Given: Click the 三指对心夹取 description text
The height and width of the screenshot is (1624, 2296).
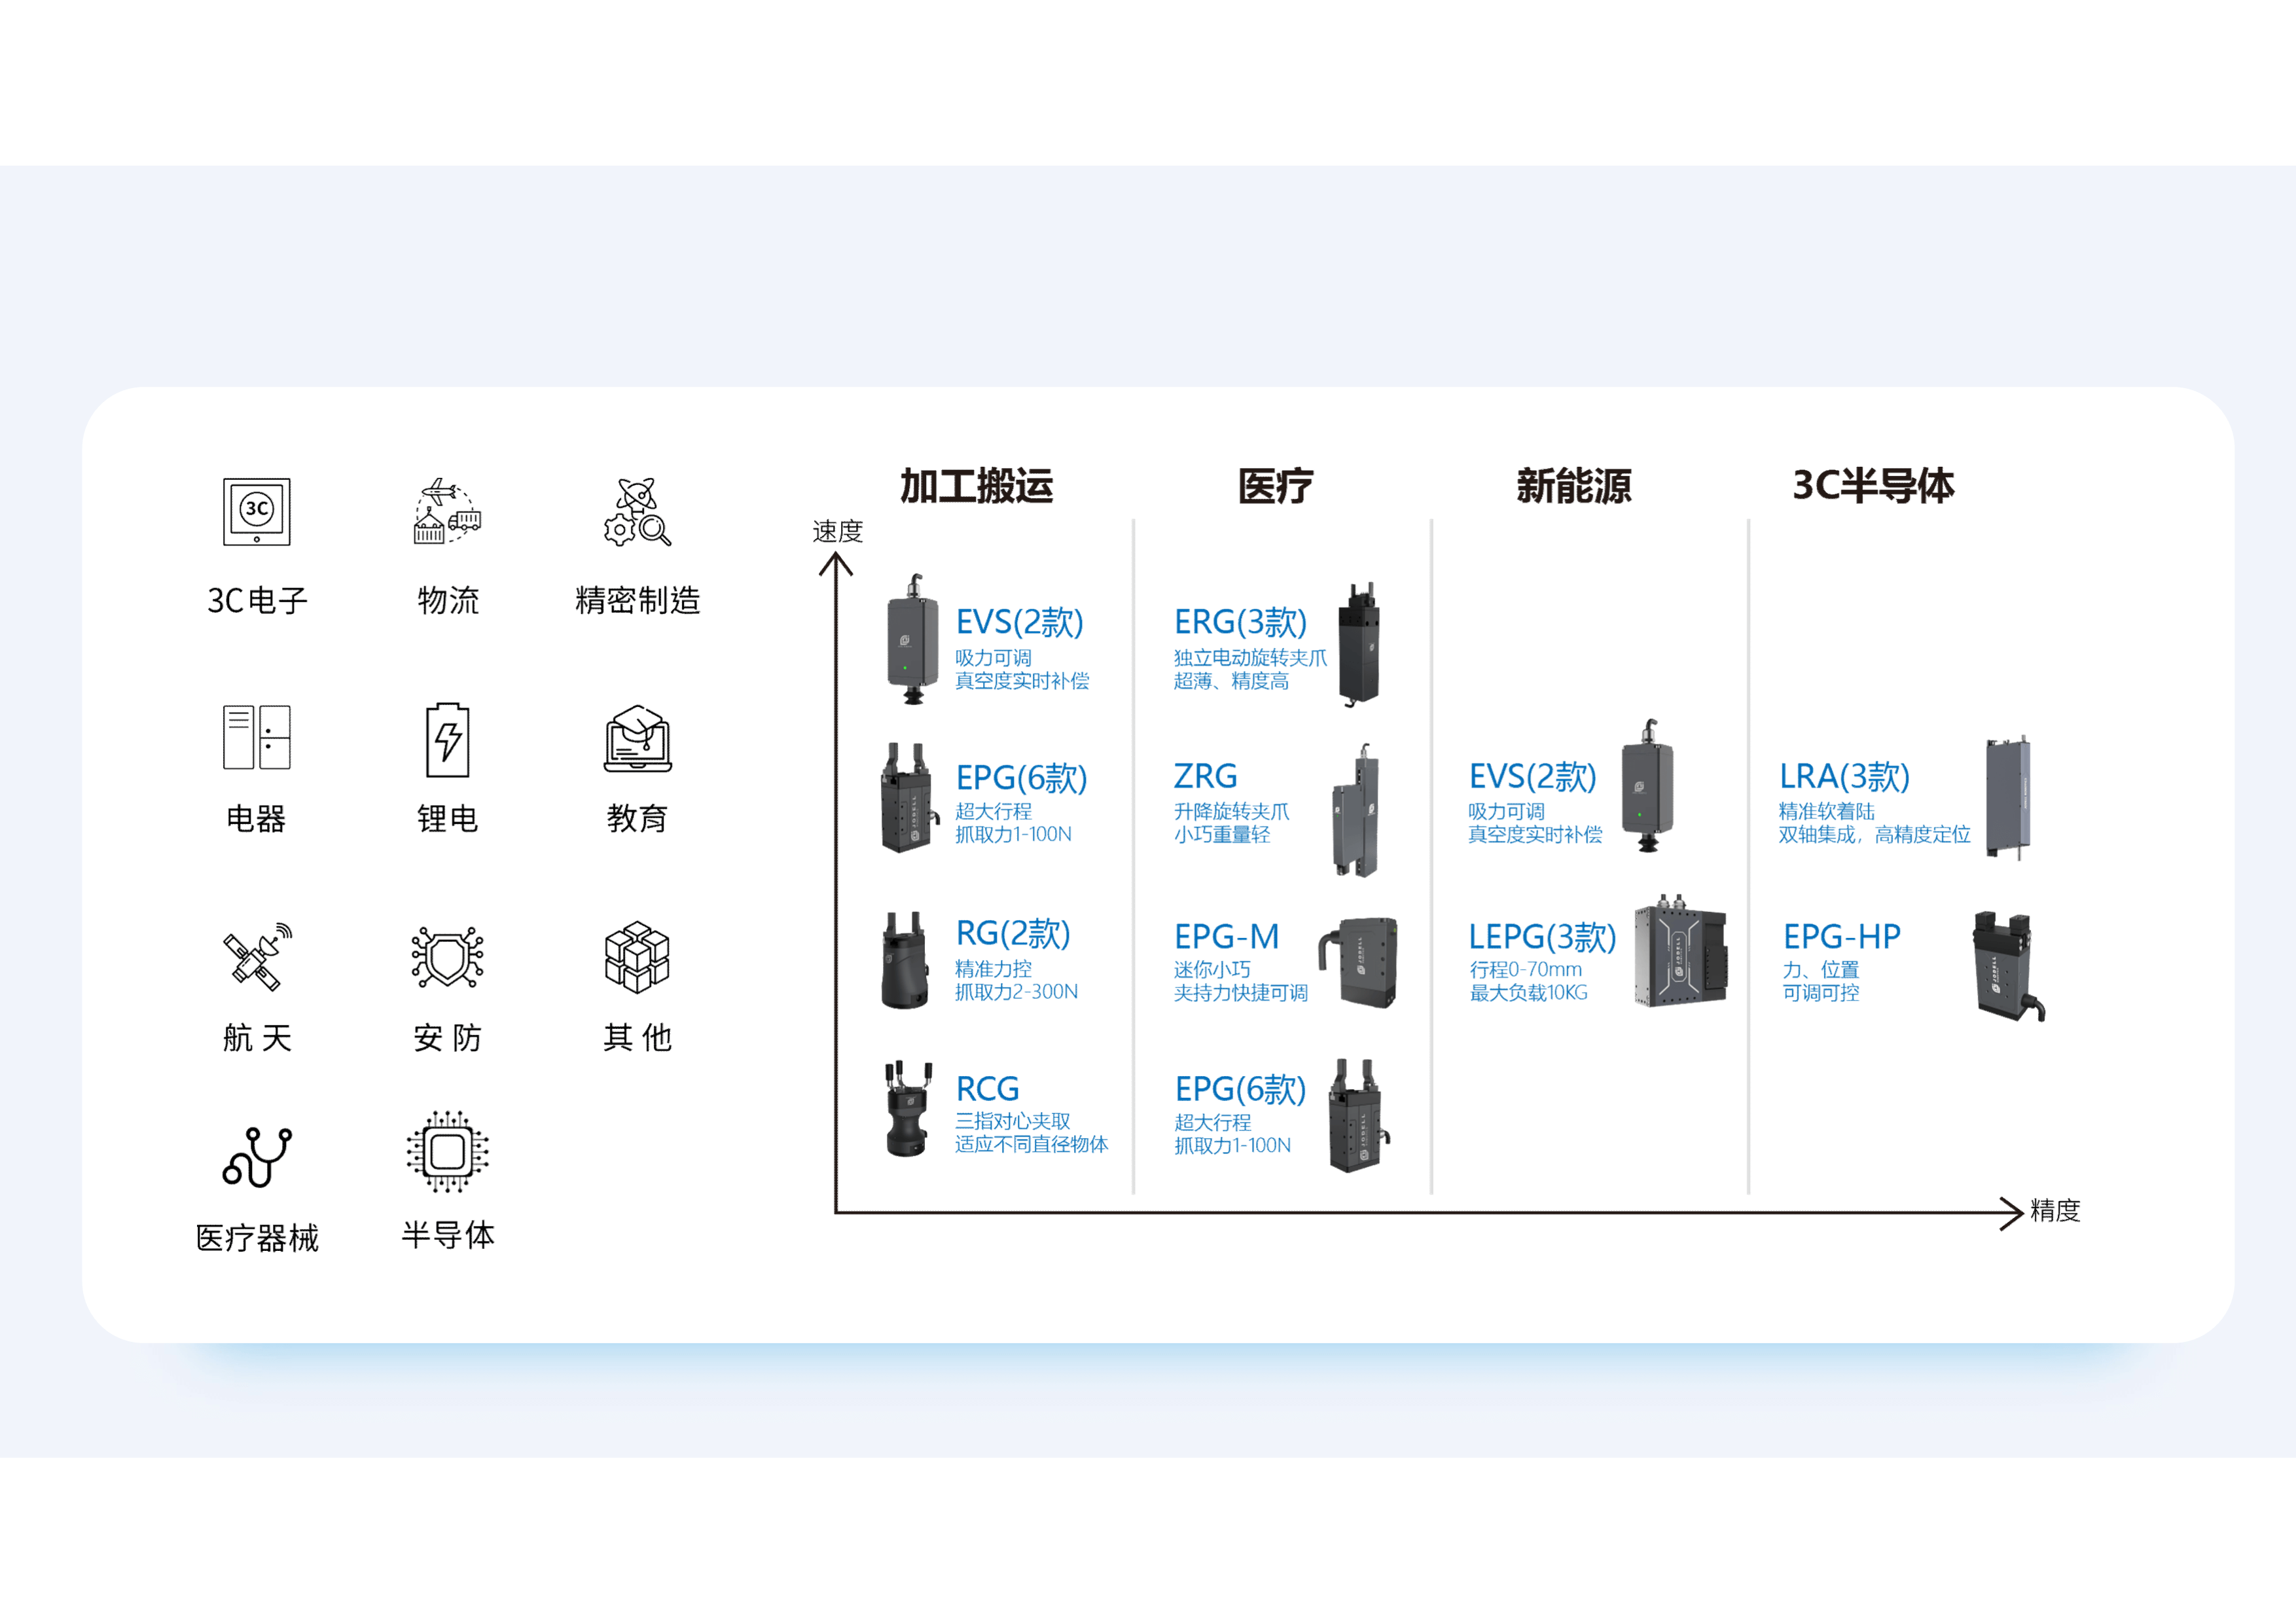Looking at the screenshot, I should click(x=1012, y=1122).
